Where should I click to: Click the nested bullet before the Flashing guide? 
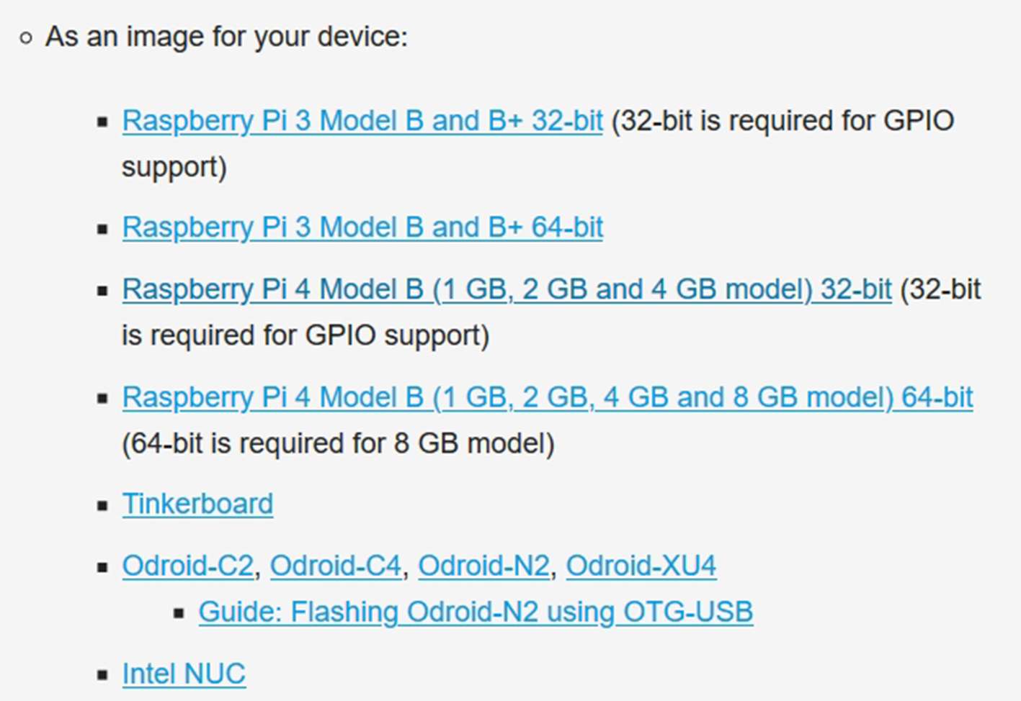coord(179,613)
